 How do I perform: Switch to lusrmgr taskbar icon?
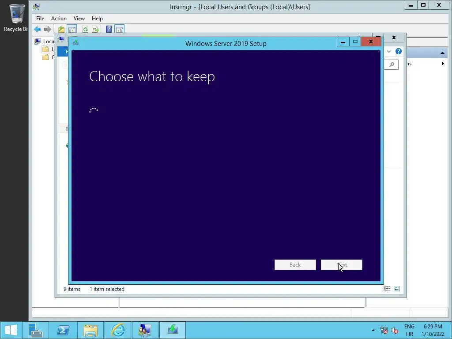(145, 330)
